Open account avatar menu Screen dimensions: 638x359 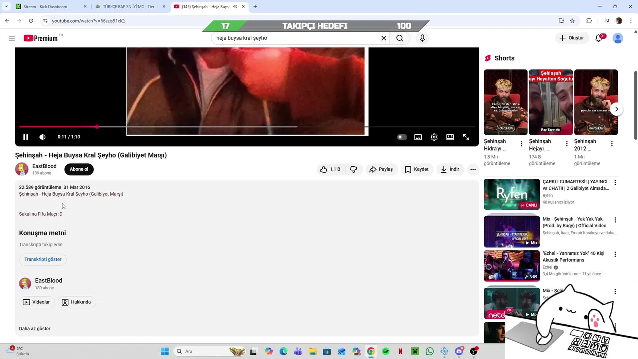pos(618,38)
